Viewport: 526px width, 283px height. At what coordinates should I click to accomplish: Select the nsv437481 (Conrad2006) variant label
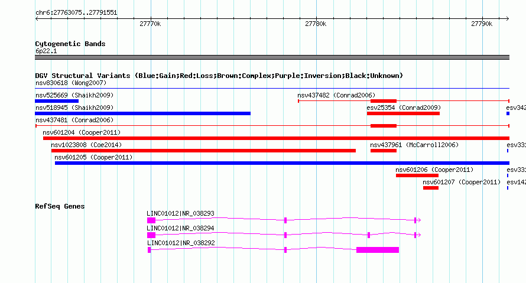point(74,120)
